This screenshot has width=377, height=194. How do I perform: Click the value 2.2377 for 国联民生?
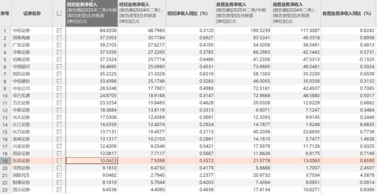(206, 175)
